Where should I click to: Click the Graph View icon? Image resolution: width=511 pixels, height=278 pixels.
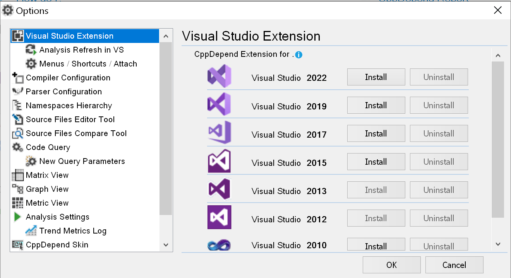[18, 189]
